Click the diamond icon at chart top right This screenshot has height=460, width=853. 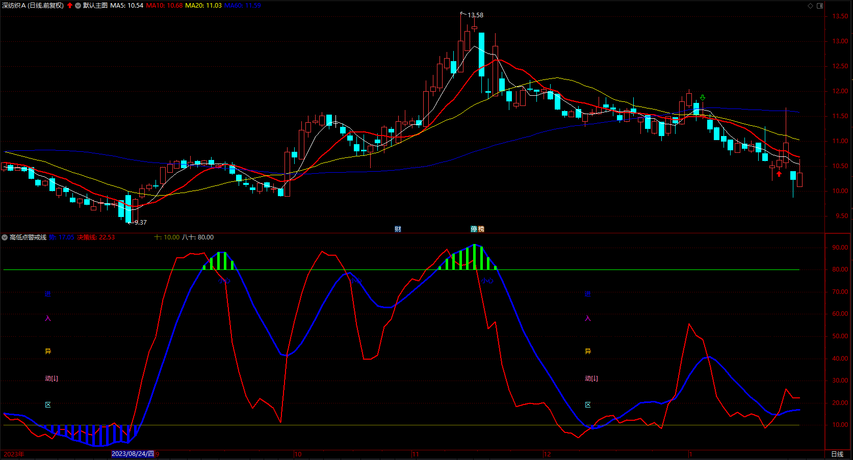811,6
